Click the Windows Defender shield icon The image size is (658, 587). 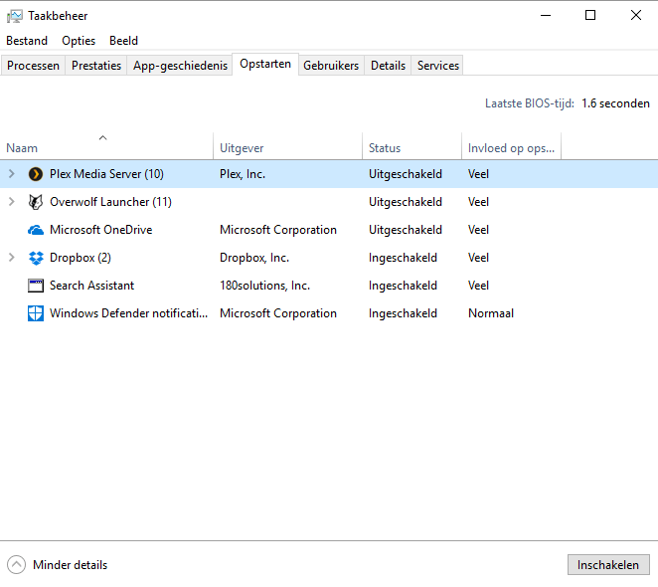click(x=36, y=313)
